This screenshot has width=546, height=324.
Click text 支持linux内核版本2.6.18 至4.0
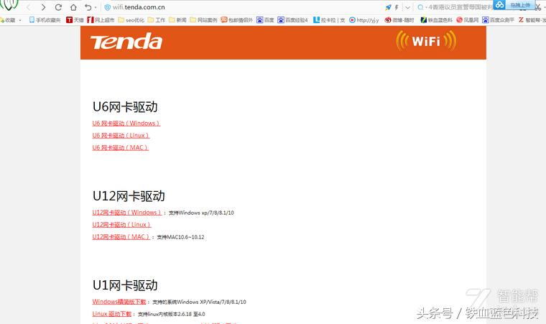pos(171,314)
